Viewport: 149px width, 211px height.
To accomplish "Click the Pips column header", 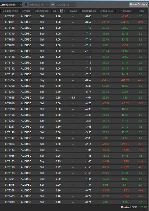I will coord(141,11).
